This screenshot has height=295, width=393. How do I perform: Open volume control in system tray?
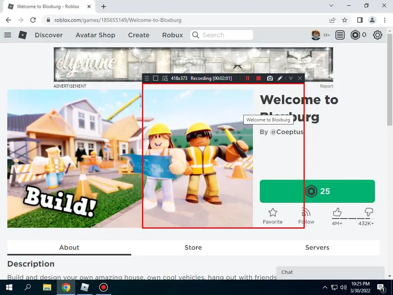click(x=343, y=287)
